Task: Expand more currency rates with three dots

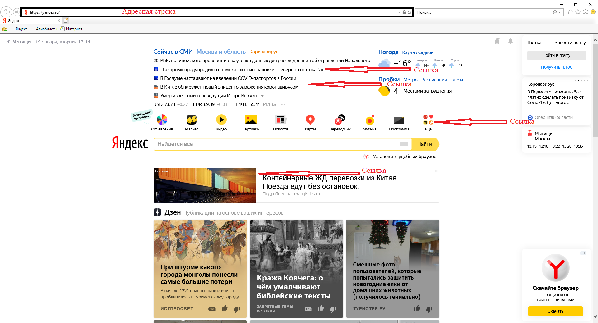Action: (283, 104)
